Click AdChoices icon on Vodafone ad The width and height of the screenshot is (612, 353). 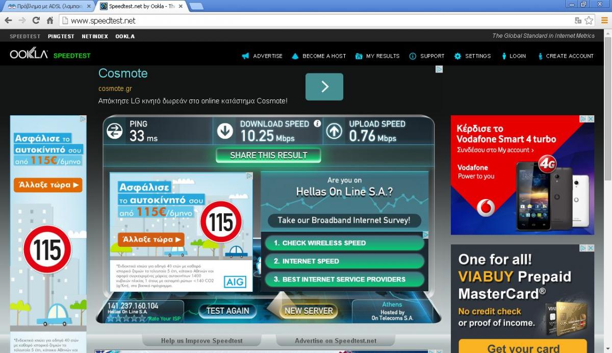pos(583,119)
